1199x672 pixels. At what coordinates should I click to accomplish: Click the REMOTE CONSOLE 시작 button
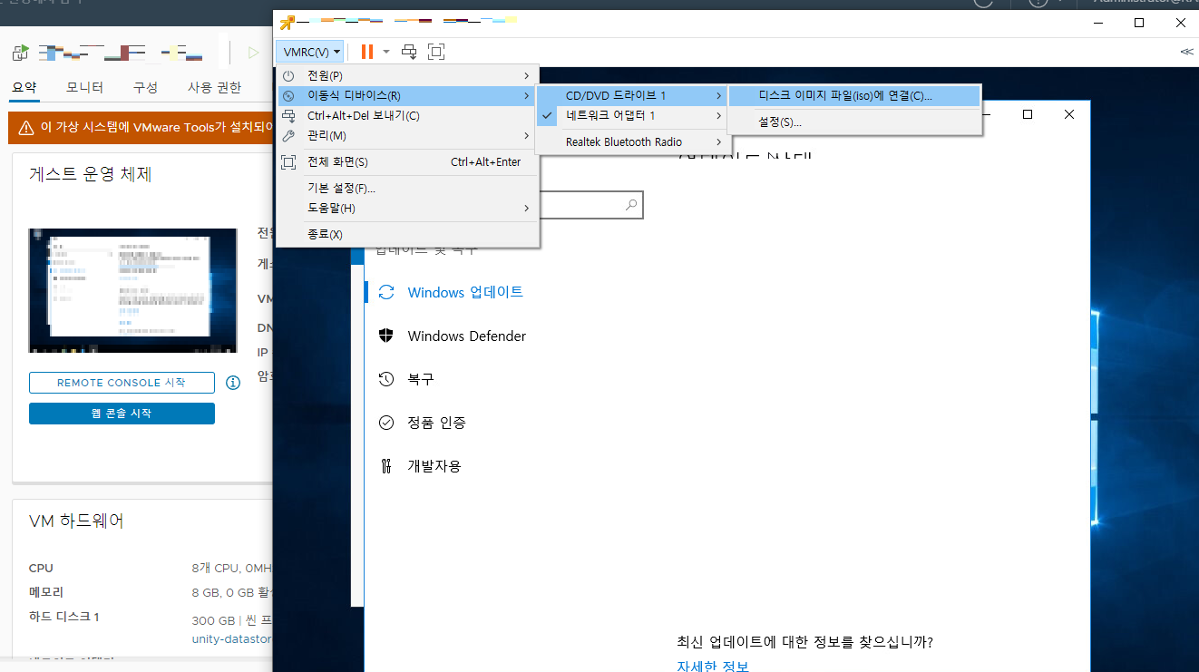coord(122,383)
